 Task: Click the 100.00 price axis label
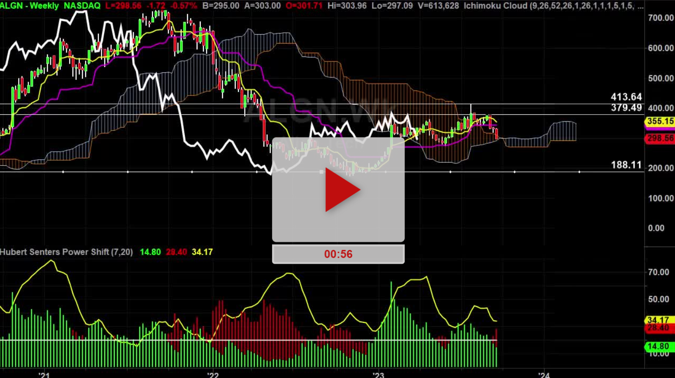pyautogui.click(x=661, y=198)
